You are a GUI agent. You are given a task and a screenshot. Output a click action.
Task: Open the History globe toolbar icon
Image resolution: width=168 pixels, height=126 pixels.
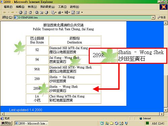(46, 12)
